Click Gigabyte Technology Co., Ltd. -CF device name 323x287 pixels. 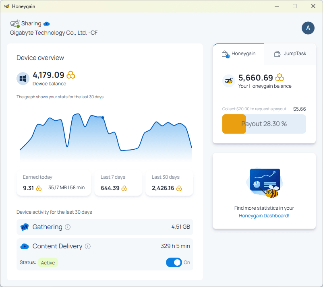(x=54, y=33)
